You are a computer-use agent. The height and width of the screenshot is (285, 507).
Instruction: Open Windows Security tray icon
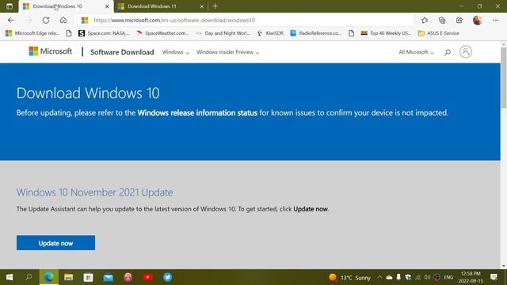tap(409, 277)
